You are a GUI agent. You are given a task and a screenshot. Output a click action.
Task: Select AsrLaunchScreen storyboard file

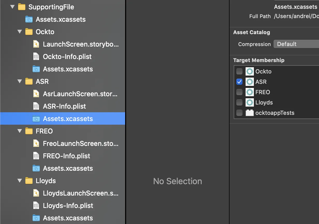point(80,94)
